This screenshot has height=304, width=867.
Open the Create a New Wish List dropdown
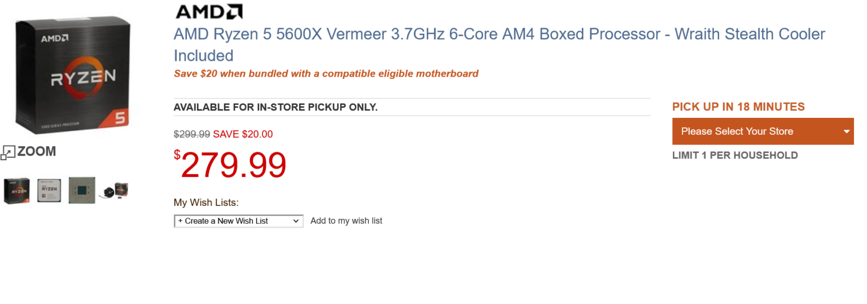[x=238, y=221]
